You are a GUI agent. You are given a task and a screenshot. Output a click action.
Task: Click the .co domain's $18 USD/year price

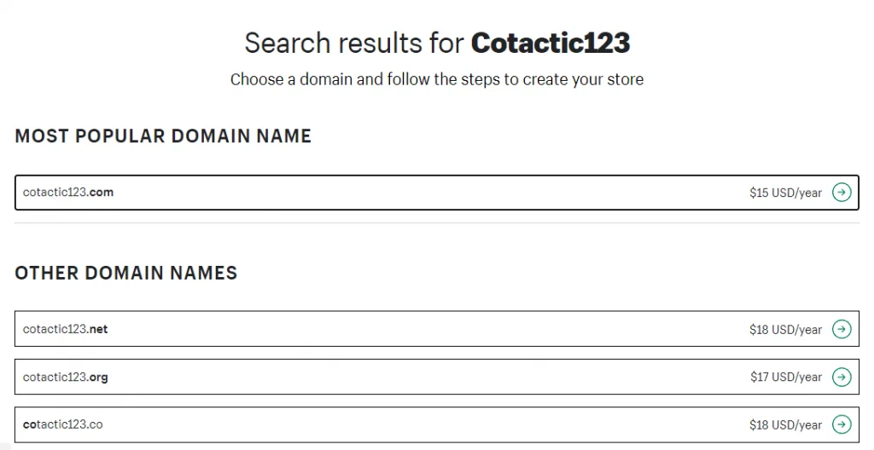point(785,424)
